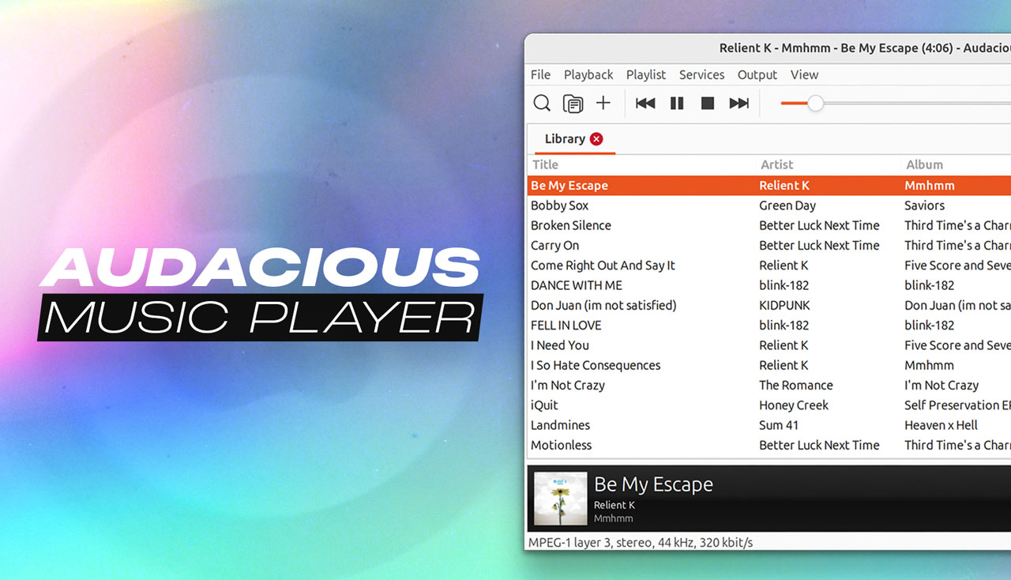Screen dimensions: 1011x580
Task: Select the song Landmines
Action: [560, 425]
